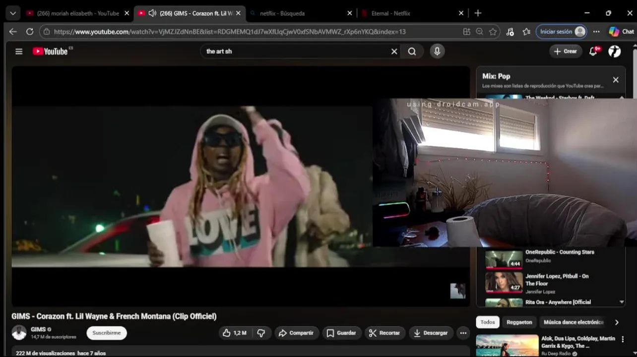Image resolution: width=637 pixels, height=357 pixels.
Task: Switch to the netflix - Búsqueda tab
Action: [301, 13]
